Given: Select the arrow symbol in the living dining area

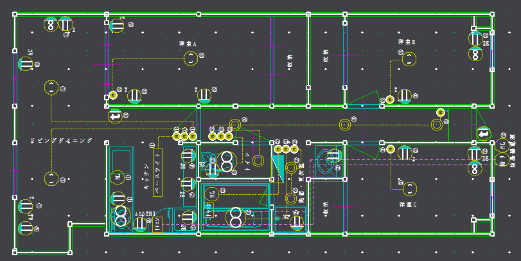Looking at the screenshot, I should 115,116.
